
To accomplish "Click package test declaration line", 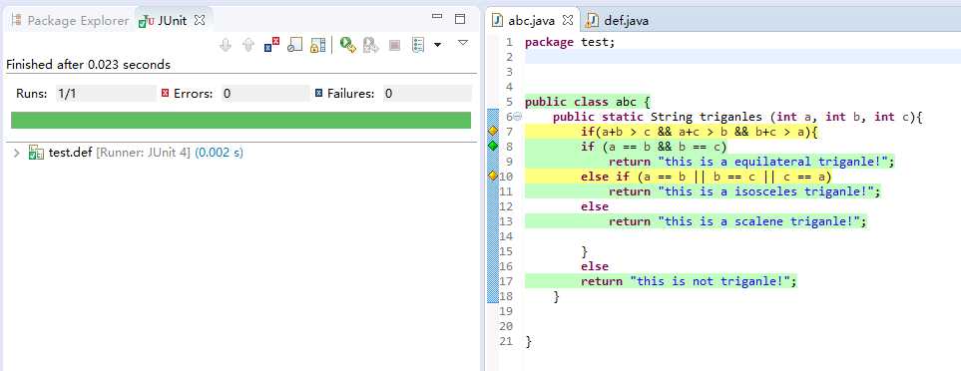I will pyautogui.click(x=570, y=42).
